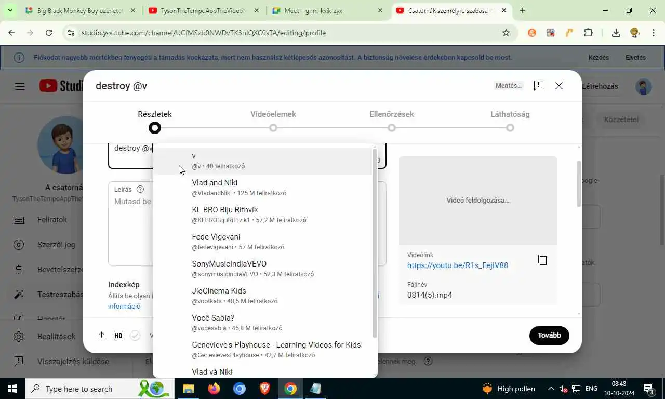Click the Tovább button
The height and width of the screenshot is (399, 665).
(x=549, y=336)
